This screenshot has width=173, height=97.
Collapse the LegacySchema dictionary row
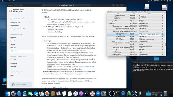pyautogui.click(x=111, y=54)
